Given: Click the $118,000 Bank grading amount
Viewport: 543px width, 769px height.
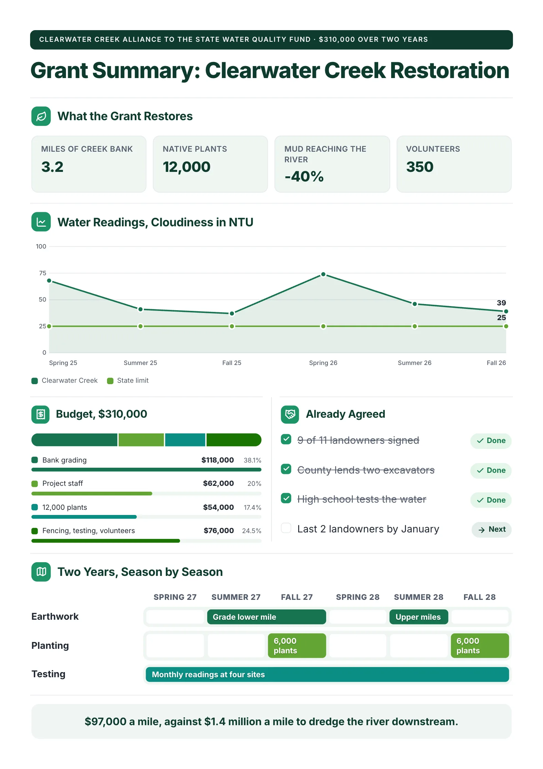Looking at the screenshot, I should click(x=217, y=460).
